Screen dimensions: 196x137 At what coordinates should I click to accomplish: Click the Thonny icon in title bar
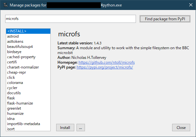tap(5, 5)
